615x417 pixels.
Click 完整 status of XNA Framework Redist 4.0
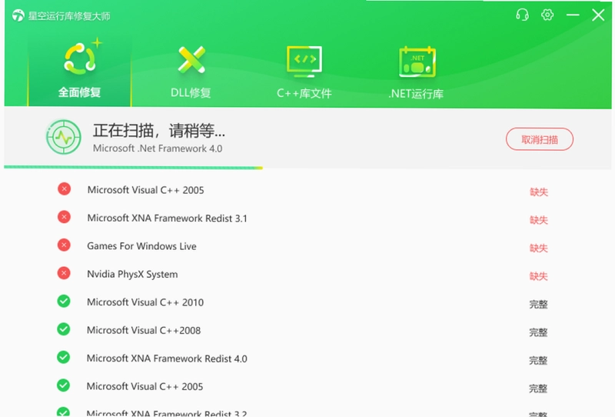538,361
